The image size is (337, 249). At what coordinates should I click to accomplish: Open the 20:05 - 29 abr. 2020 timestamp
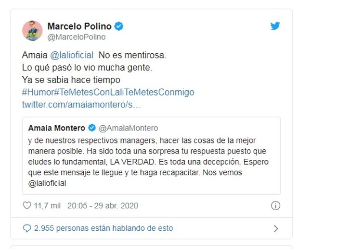click(103, 206)
